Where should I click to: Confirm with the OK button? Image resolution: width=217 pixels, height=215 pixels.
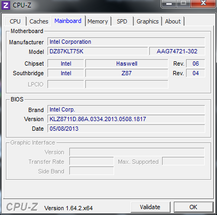pos(194,207)
